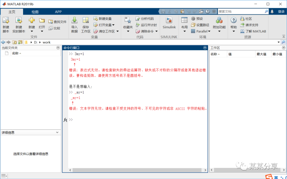
Task: Click the command prompt input line
Action: click(138, 120)
